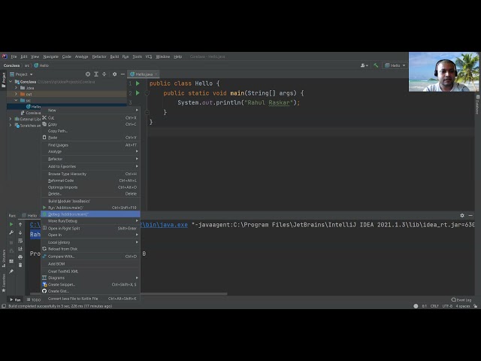Click the TODO tab in bottom tool bar
The width and height of the screenshot is (481, 361).
[33, 299]
